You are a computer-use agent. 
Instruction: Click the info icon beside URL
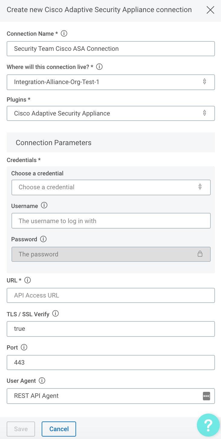[27, 280]
